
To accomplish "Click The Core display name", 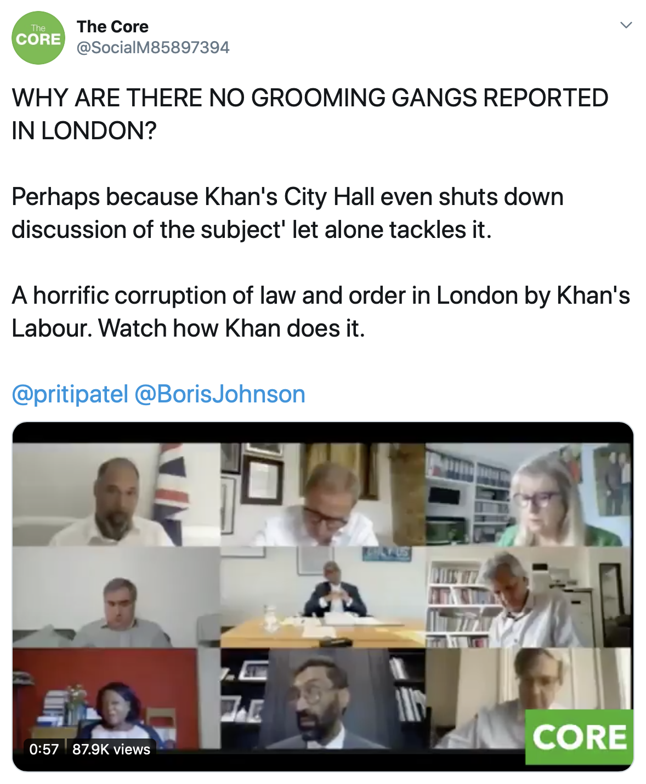I will pyautogui.click(x=112, y=26).
